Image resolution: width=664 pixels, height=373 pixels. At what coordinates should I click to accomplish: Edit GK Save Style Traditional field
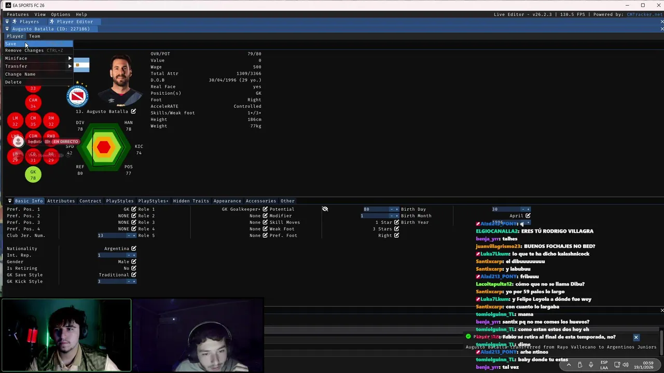(x=133, y=275)
